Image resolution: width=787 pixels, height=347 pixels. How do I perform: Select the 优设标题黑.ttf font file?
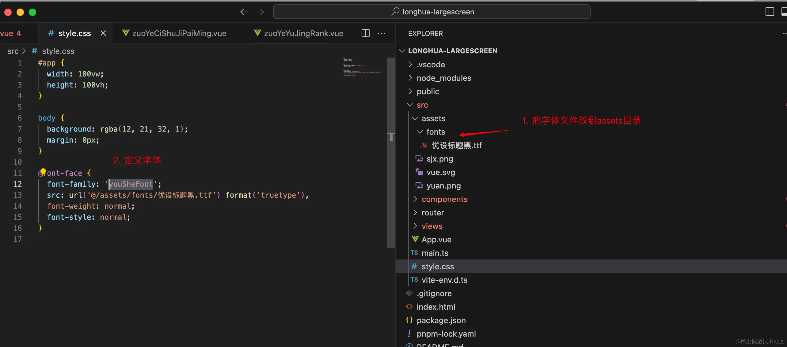coord(456,145)
